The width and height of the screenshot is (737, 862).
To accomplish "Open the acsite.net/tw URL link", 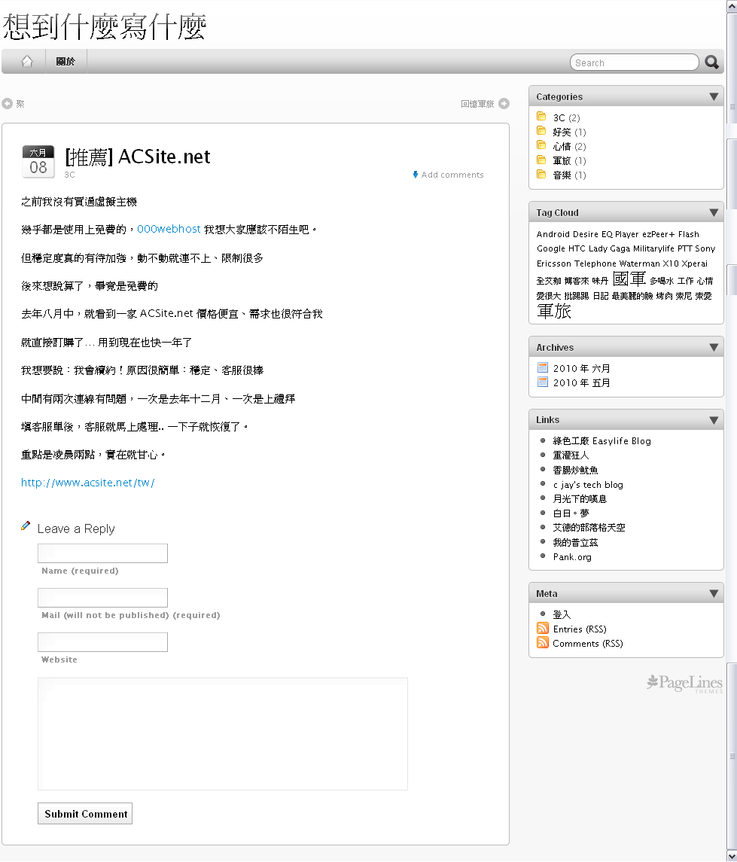I will (x=88, y=482).
